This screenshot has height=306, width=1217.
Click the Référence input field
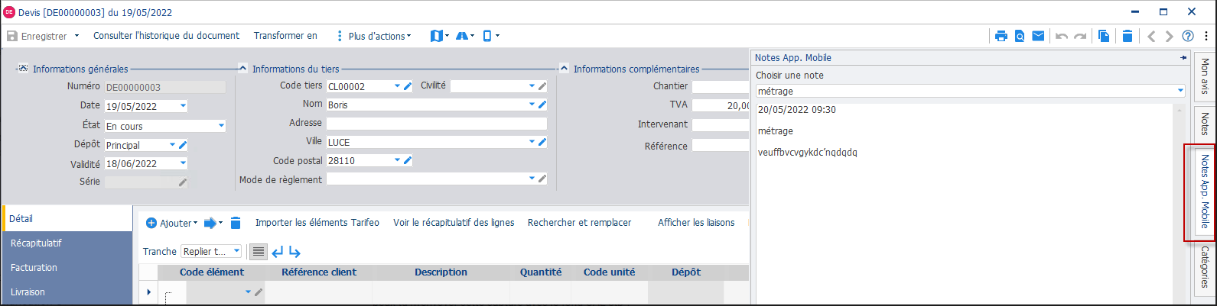pyautogui.click(x=721, y=146)
